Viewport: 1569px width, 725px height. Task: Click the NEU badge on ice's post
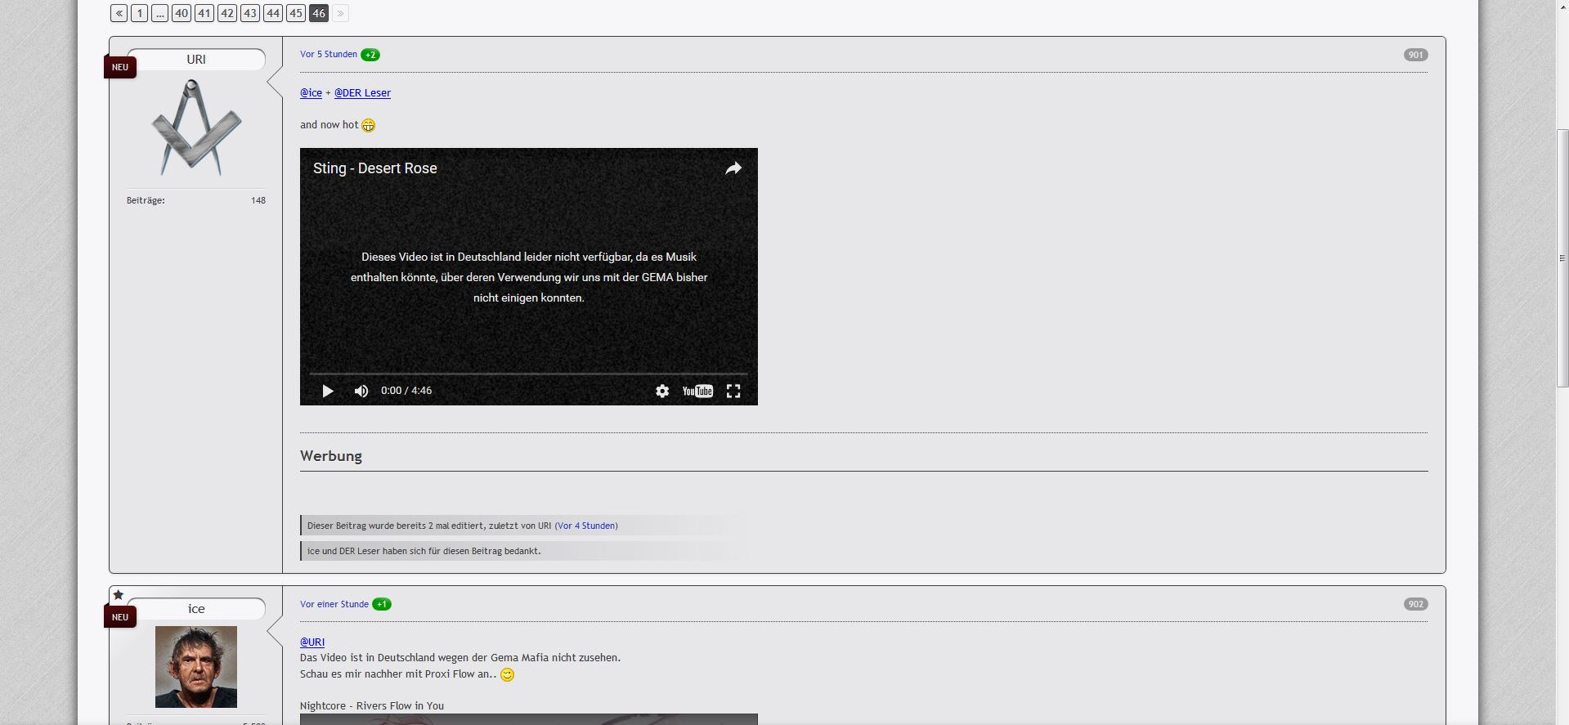tap(120, 617)
